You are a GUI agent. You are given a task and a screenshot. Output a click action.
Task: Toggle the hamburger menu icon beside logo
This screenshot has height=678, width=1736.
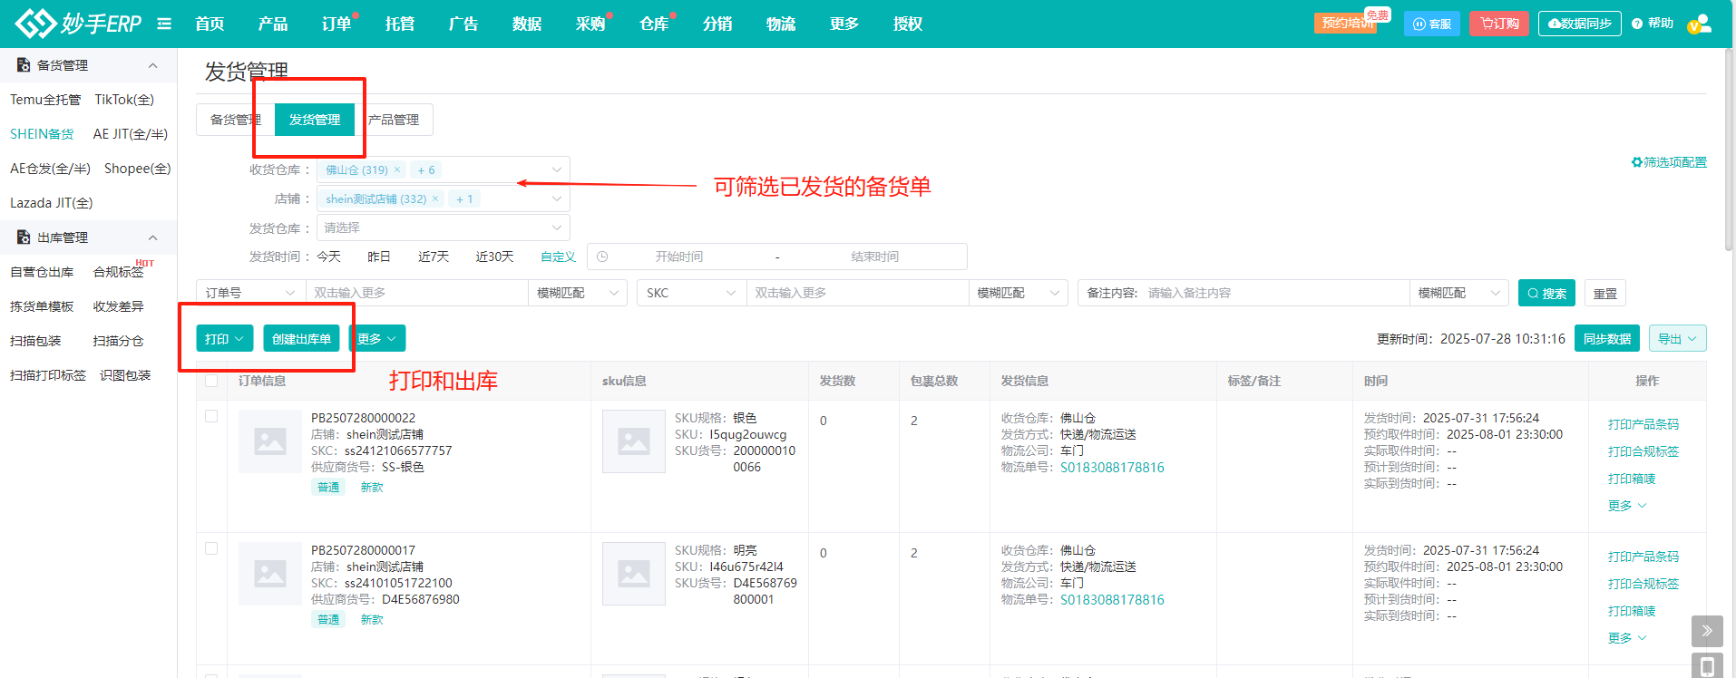(x=164, y=24)
